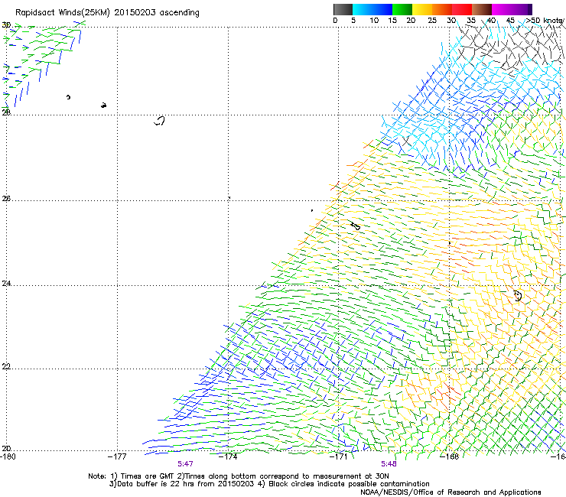Select the "-177" longitude axis label
This screenshot has width=566, height=497.
(x=117, y=456)
